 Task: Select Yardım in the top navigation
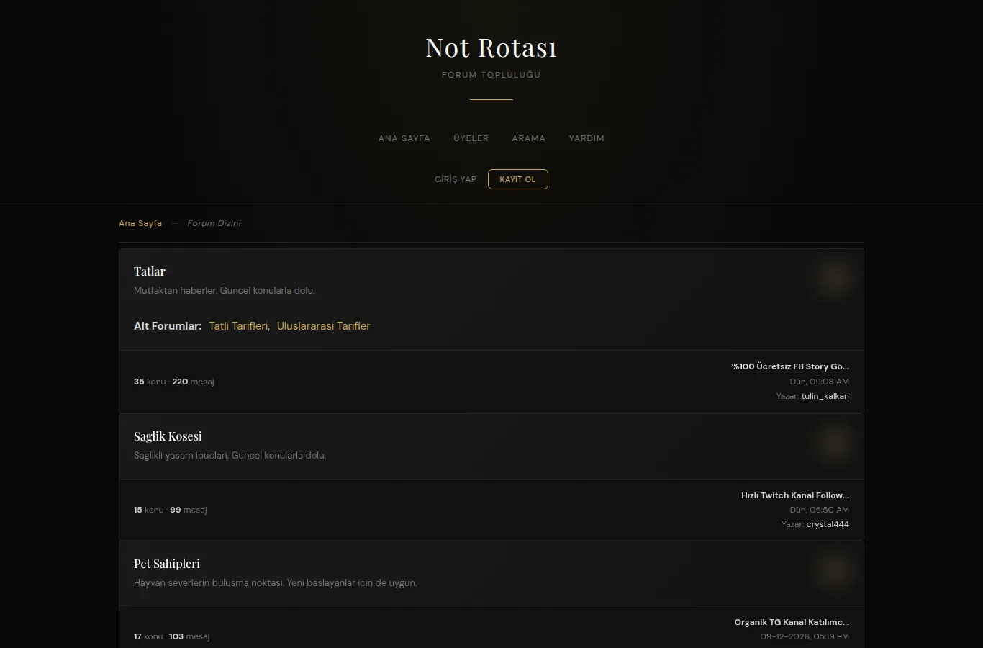click(586, 138)
